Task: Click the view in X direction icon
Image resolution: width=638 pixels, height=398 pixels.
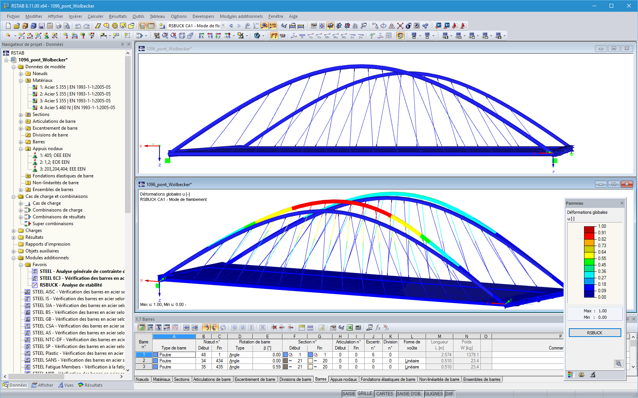Action: (202, 36)
